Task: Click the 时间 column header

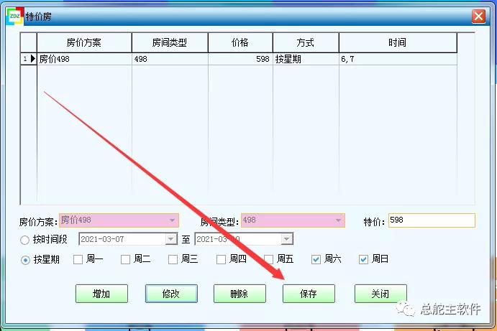Action: (x=398, y=42)
